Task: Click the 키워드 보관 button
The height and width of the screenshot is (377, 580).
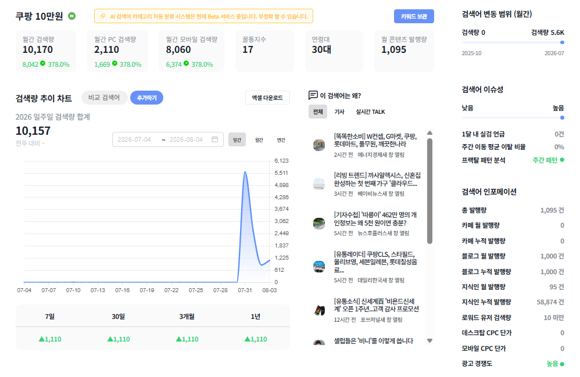Action: coord(414,16)
